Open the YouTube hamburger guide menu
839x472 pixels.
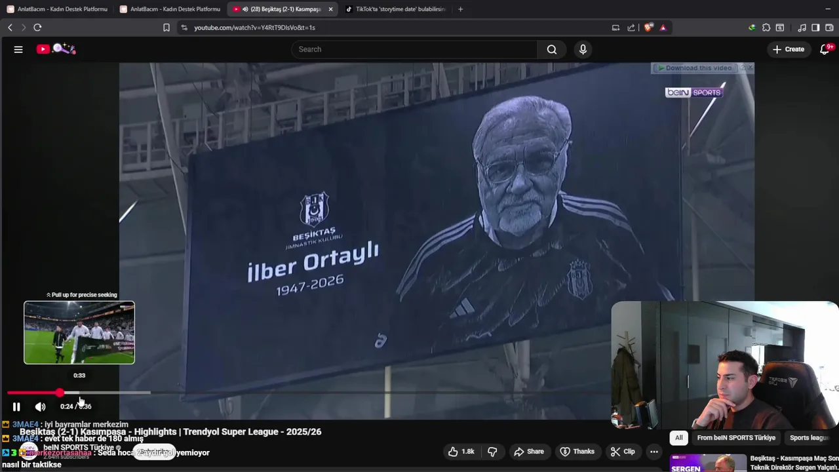[x=18, y=49]
